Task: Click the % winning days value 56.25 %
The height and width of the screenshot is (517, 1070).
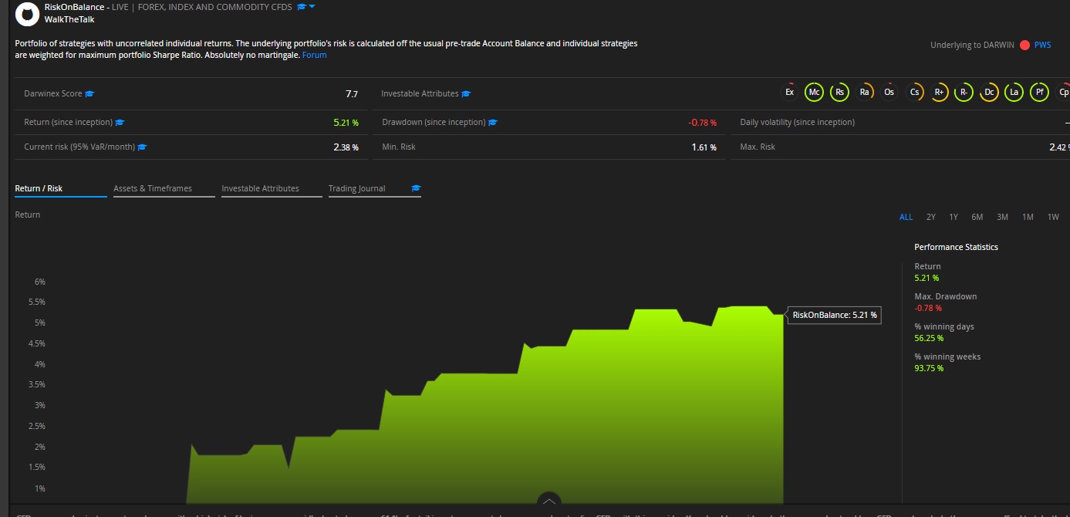Action: 929,338
